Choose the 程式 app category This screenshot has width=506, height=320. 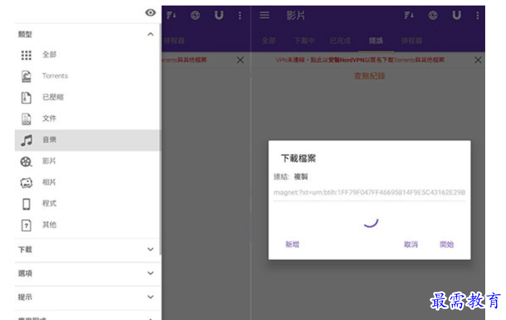[87, 204]
